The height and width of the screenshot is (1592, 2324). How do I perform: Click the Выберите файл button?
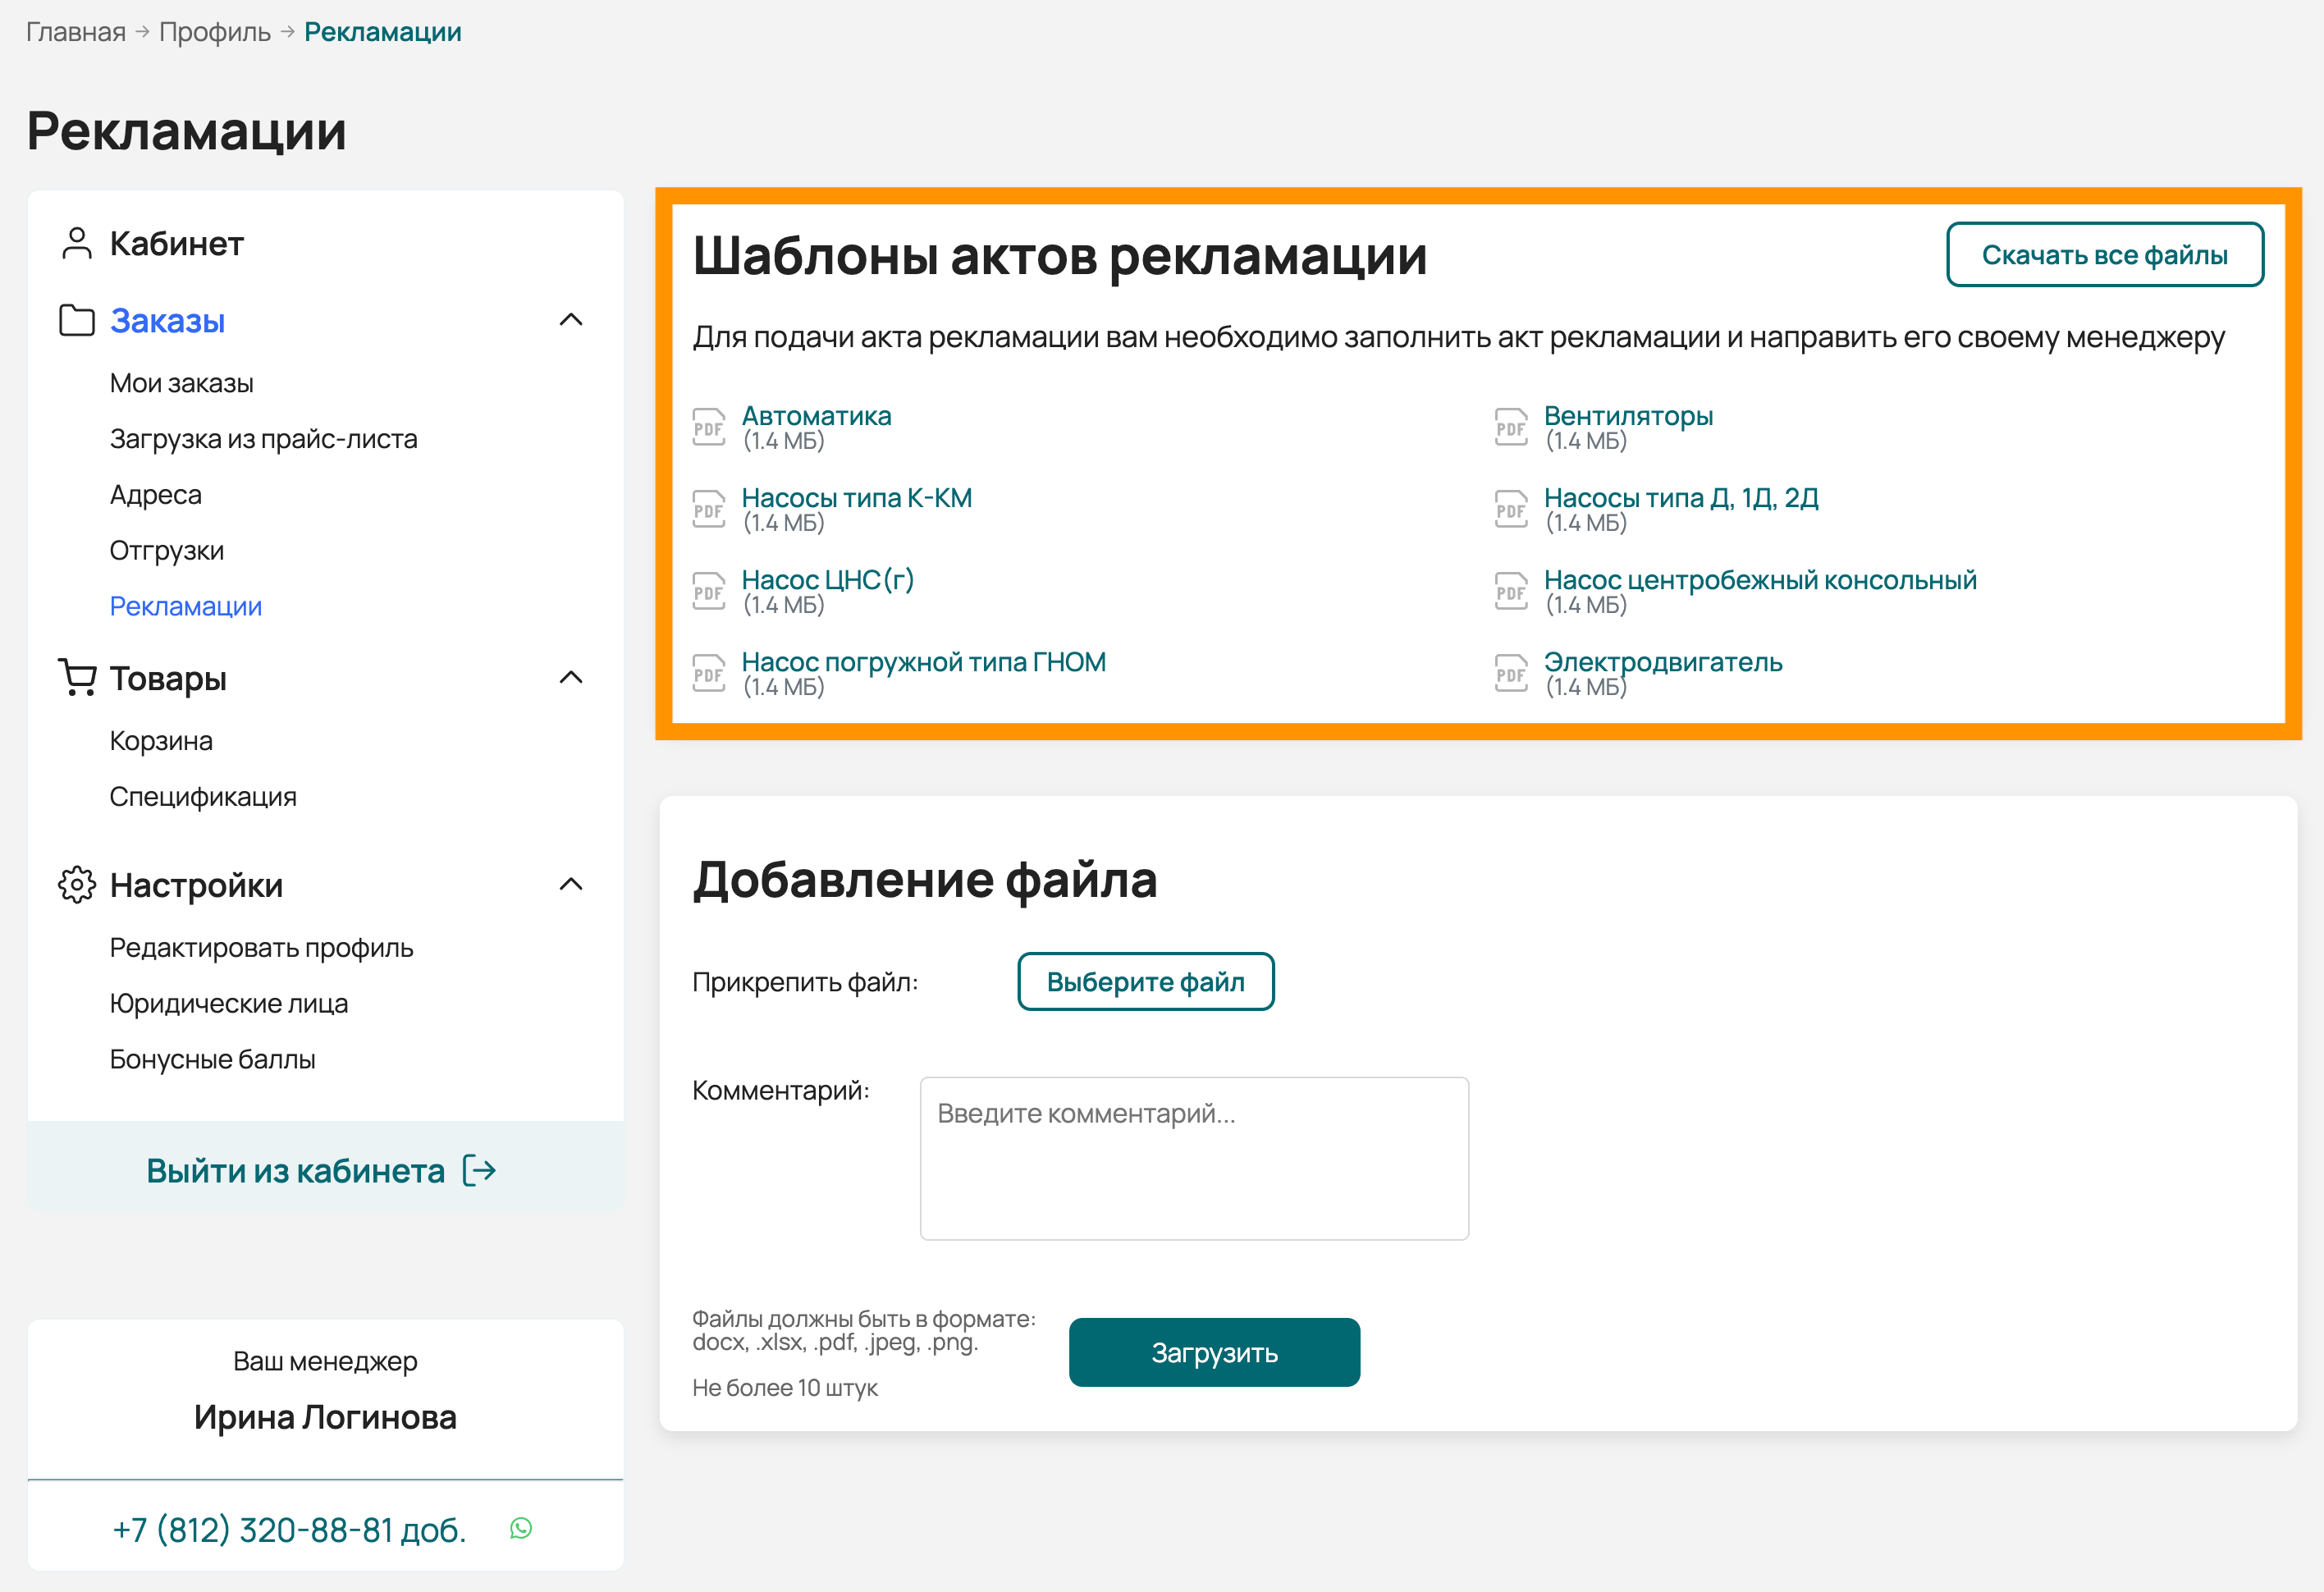[x=1146, y=981]
